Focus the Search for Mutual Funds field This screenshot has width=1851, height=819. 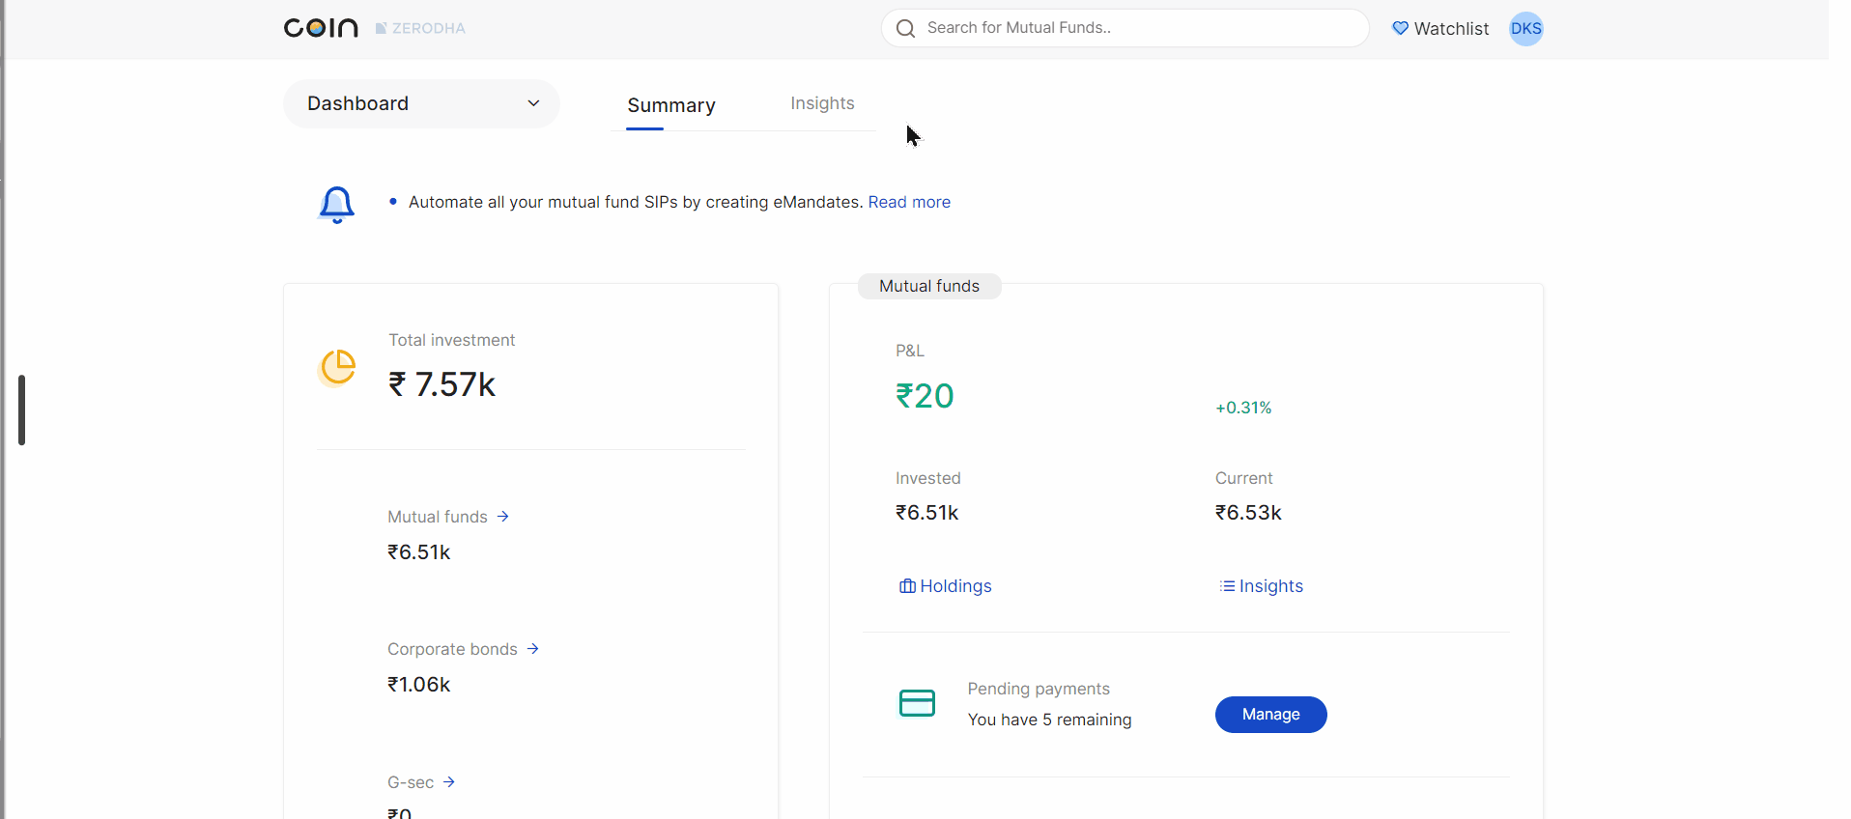click(1125, 28)
